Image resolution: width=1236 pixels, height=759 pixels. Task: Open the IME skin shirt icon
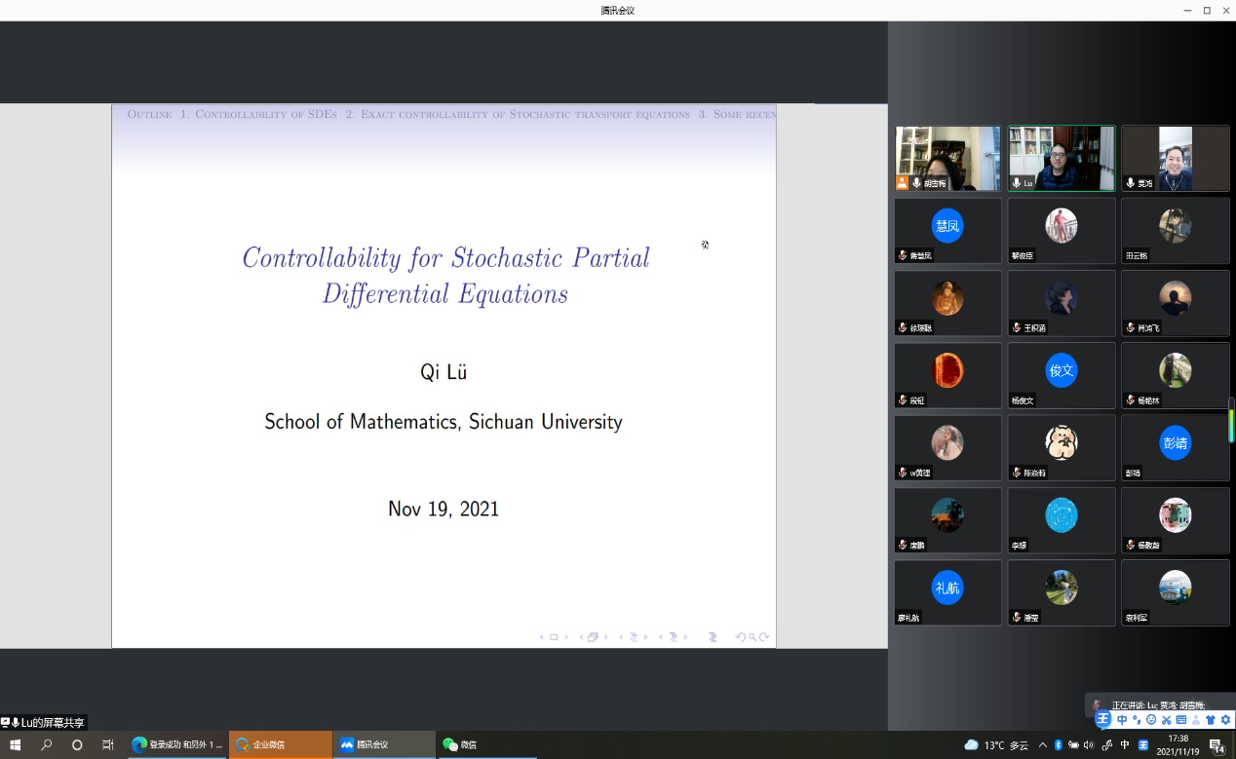pyautogui.click(x=1211, y=720)
